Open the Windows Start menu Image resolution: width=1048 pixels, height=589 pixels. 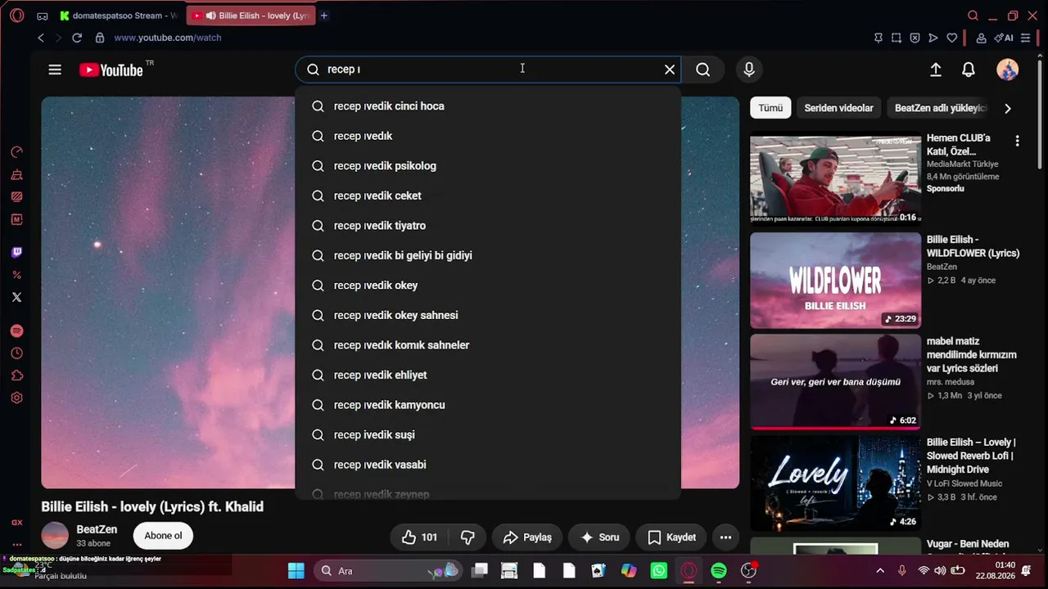296,571
